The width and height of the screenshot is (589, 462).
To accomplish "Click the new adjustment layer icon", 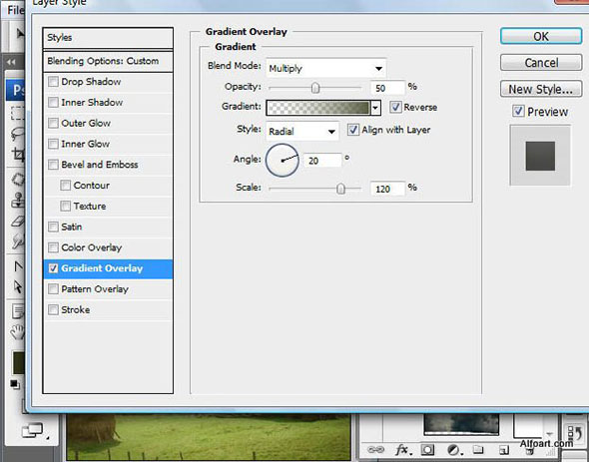I will point(454,450).
